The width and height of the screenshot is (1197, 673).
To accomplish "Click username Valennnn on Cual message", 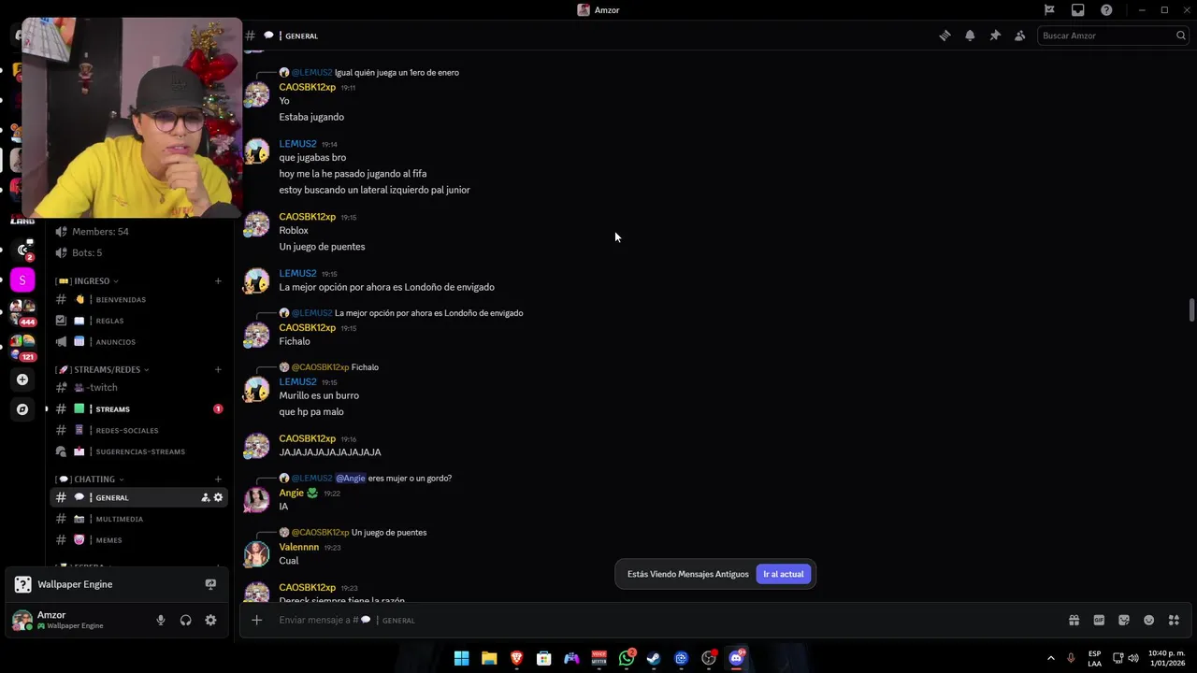I will point(298,547).
